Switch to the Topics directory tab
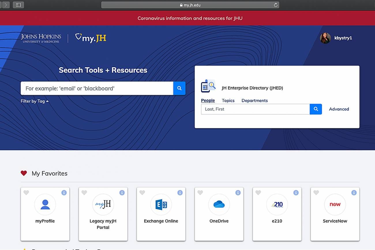This screenshot has height=250, width=375. click(228, 100)
